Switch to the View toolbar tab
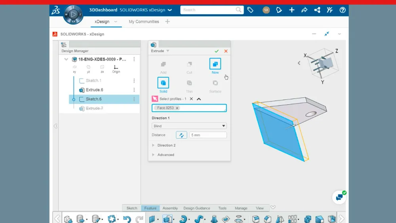Viewport: 396px width, 223px height. [x=260, y=208]
